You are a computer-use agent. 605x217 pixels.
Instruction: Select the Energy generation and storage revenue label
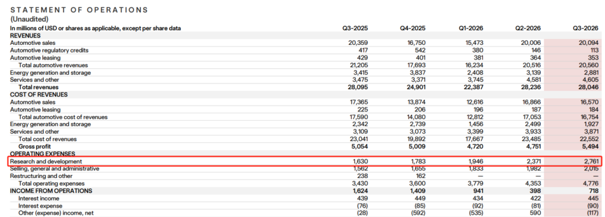pyautogui.click(x=51, y=73)
